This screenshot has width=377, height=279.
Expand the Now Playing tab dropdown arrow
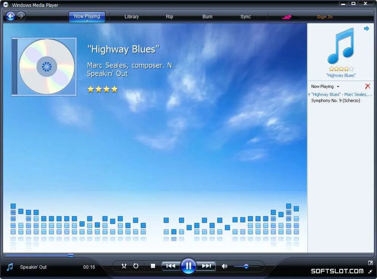point(87,21)
